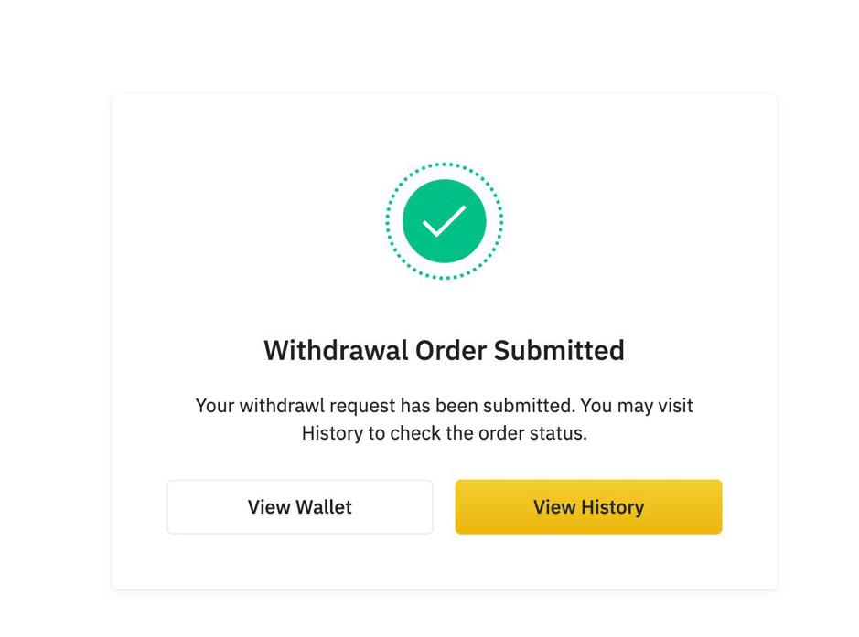Click the word Submitted in the heading
This screenshot has width=859, height=637.
[559, 350]
